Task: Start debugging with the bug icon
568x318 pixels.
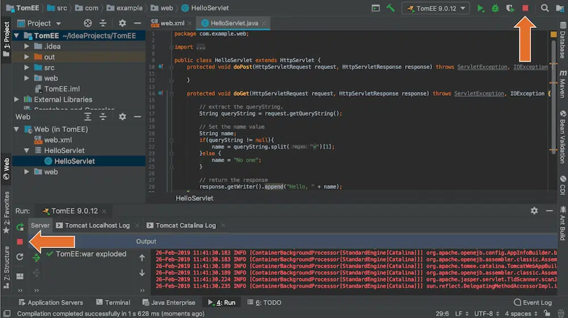Action: 495,9
